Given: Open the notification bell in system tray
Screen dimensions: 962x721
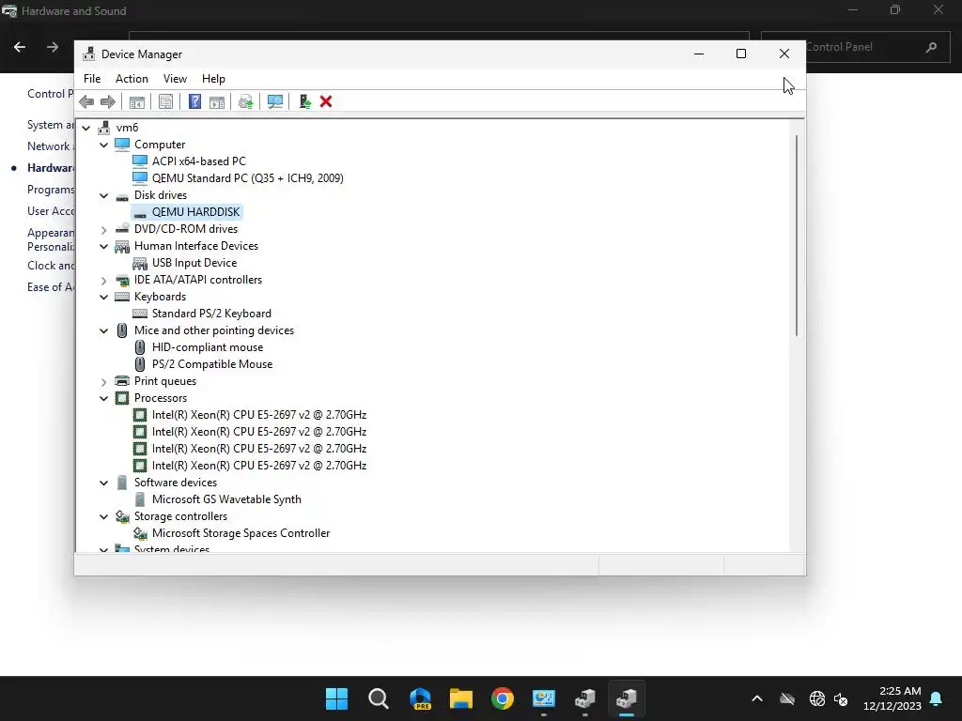Looking at the screenshot, I should click(937, 698).
